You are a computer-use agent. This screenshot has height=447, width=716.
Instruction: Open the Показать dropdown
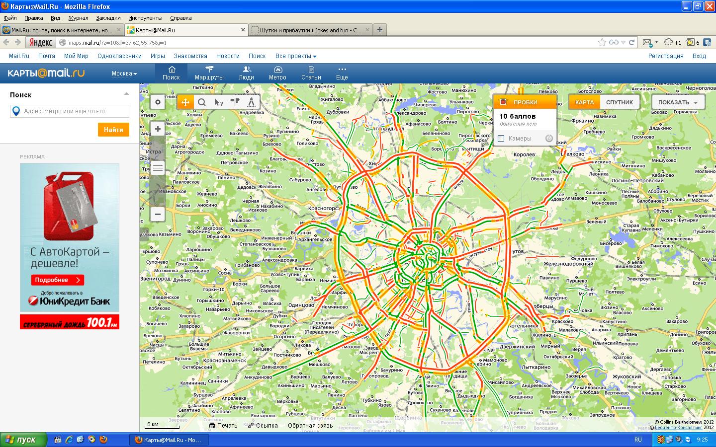click(x=678, y=102)
